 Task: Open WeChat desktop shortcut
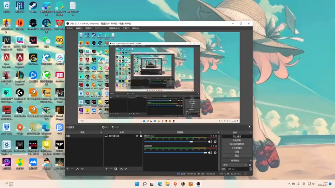coord(46,42)
